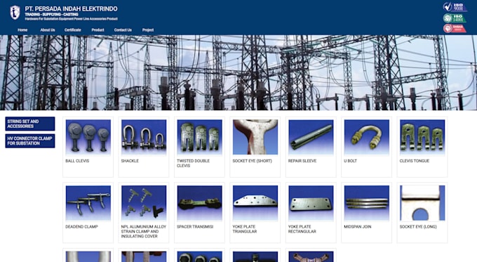Open the Contact Us page
Image resolution: width=477 pixels, height=262 pixels.
tap(123, 30)
